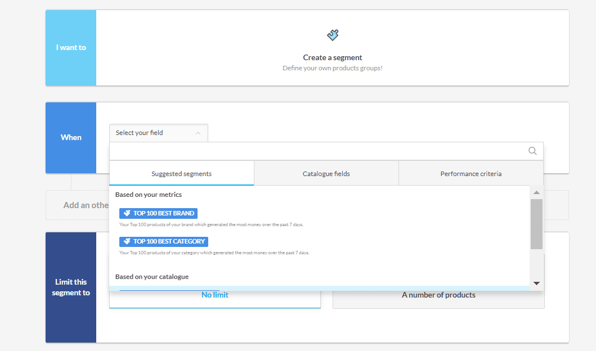Image resolution: width=596 pixels, height=351 pixels.
Task: Choose the No limit option
Action: coord(215,295)
